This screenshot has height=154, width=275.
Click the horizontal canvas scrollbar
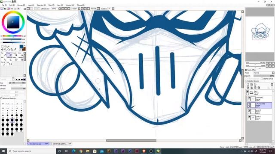click(131, 141)
